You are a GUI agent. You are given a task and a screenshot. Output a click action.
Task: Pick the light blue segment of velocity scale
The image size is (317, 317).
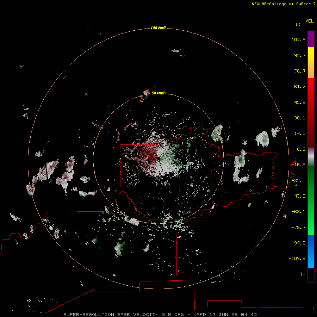[311, 261]
